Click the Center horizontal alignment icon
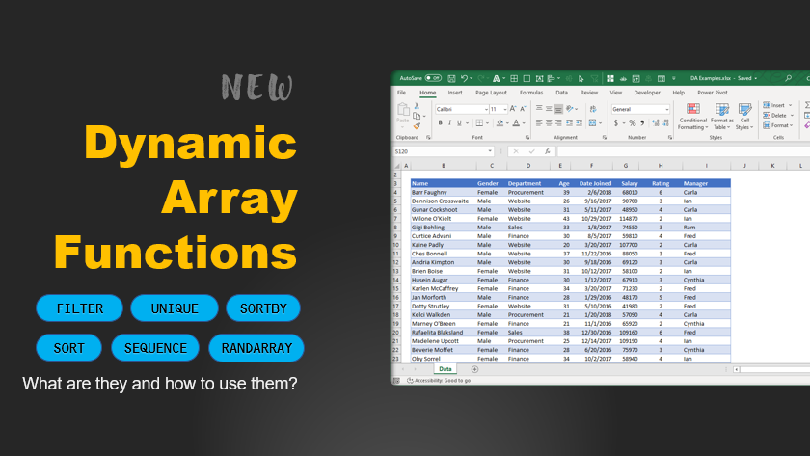The height and width of the screenshot is (456, 810). click(x=549, y=122)
